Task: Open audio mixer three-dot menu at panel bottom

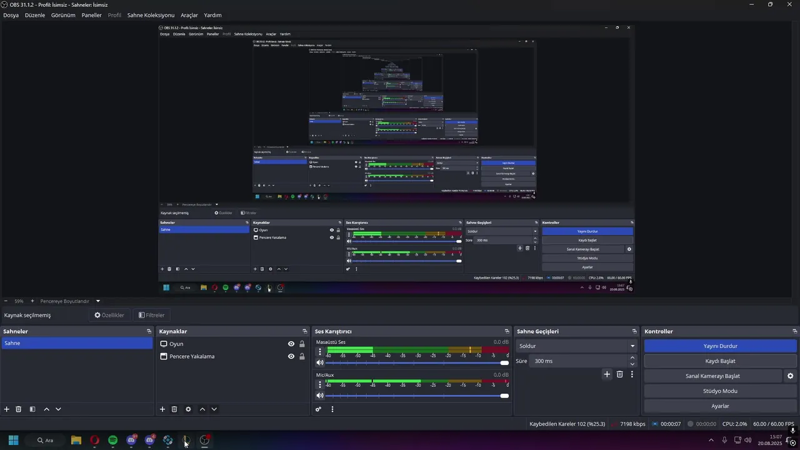Action: click(x=332, y=409)
